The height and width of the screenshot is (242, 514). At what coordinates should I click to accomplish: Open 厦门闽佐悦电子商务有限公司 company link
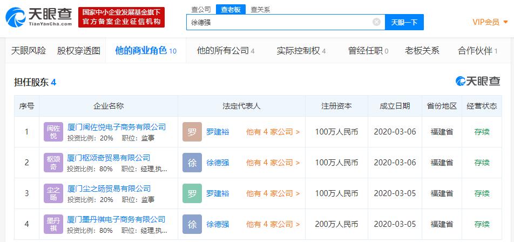click(x=116, y=127)
